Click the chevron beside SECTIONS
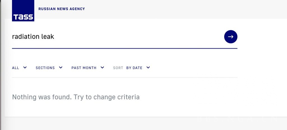287x130 pixels. [x=61, y=67]
